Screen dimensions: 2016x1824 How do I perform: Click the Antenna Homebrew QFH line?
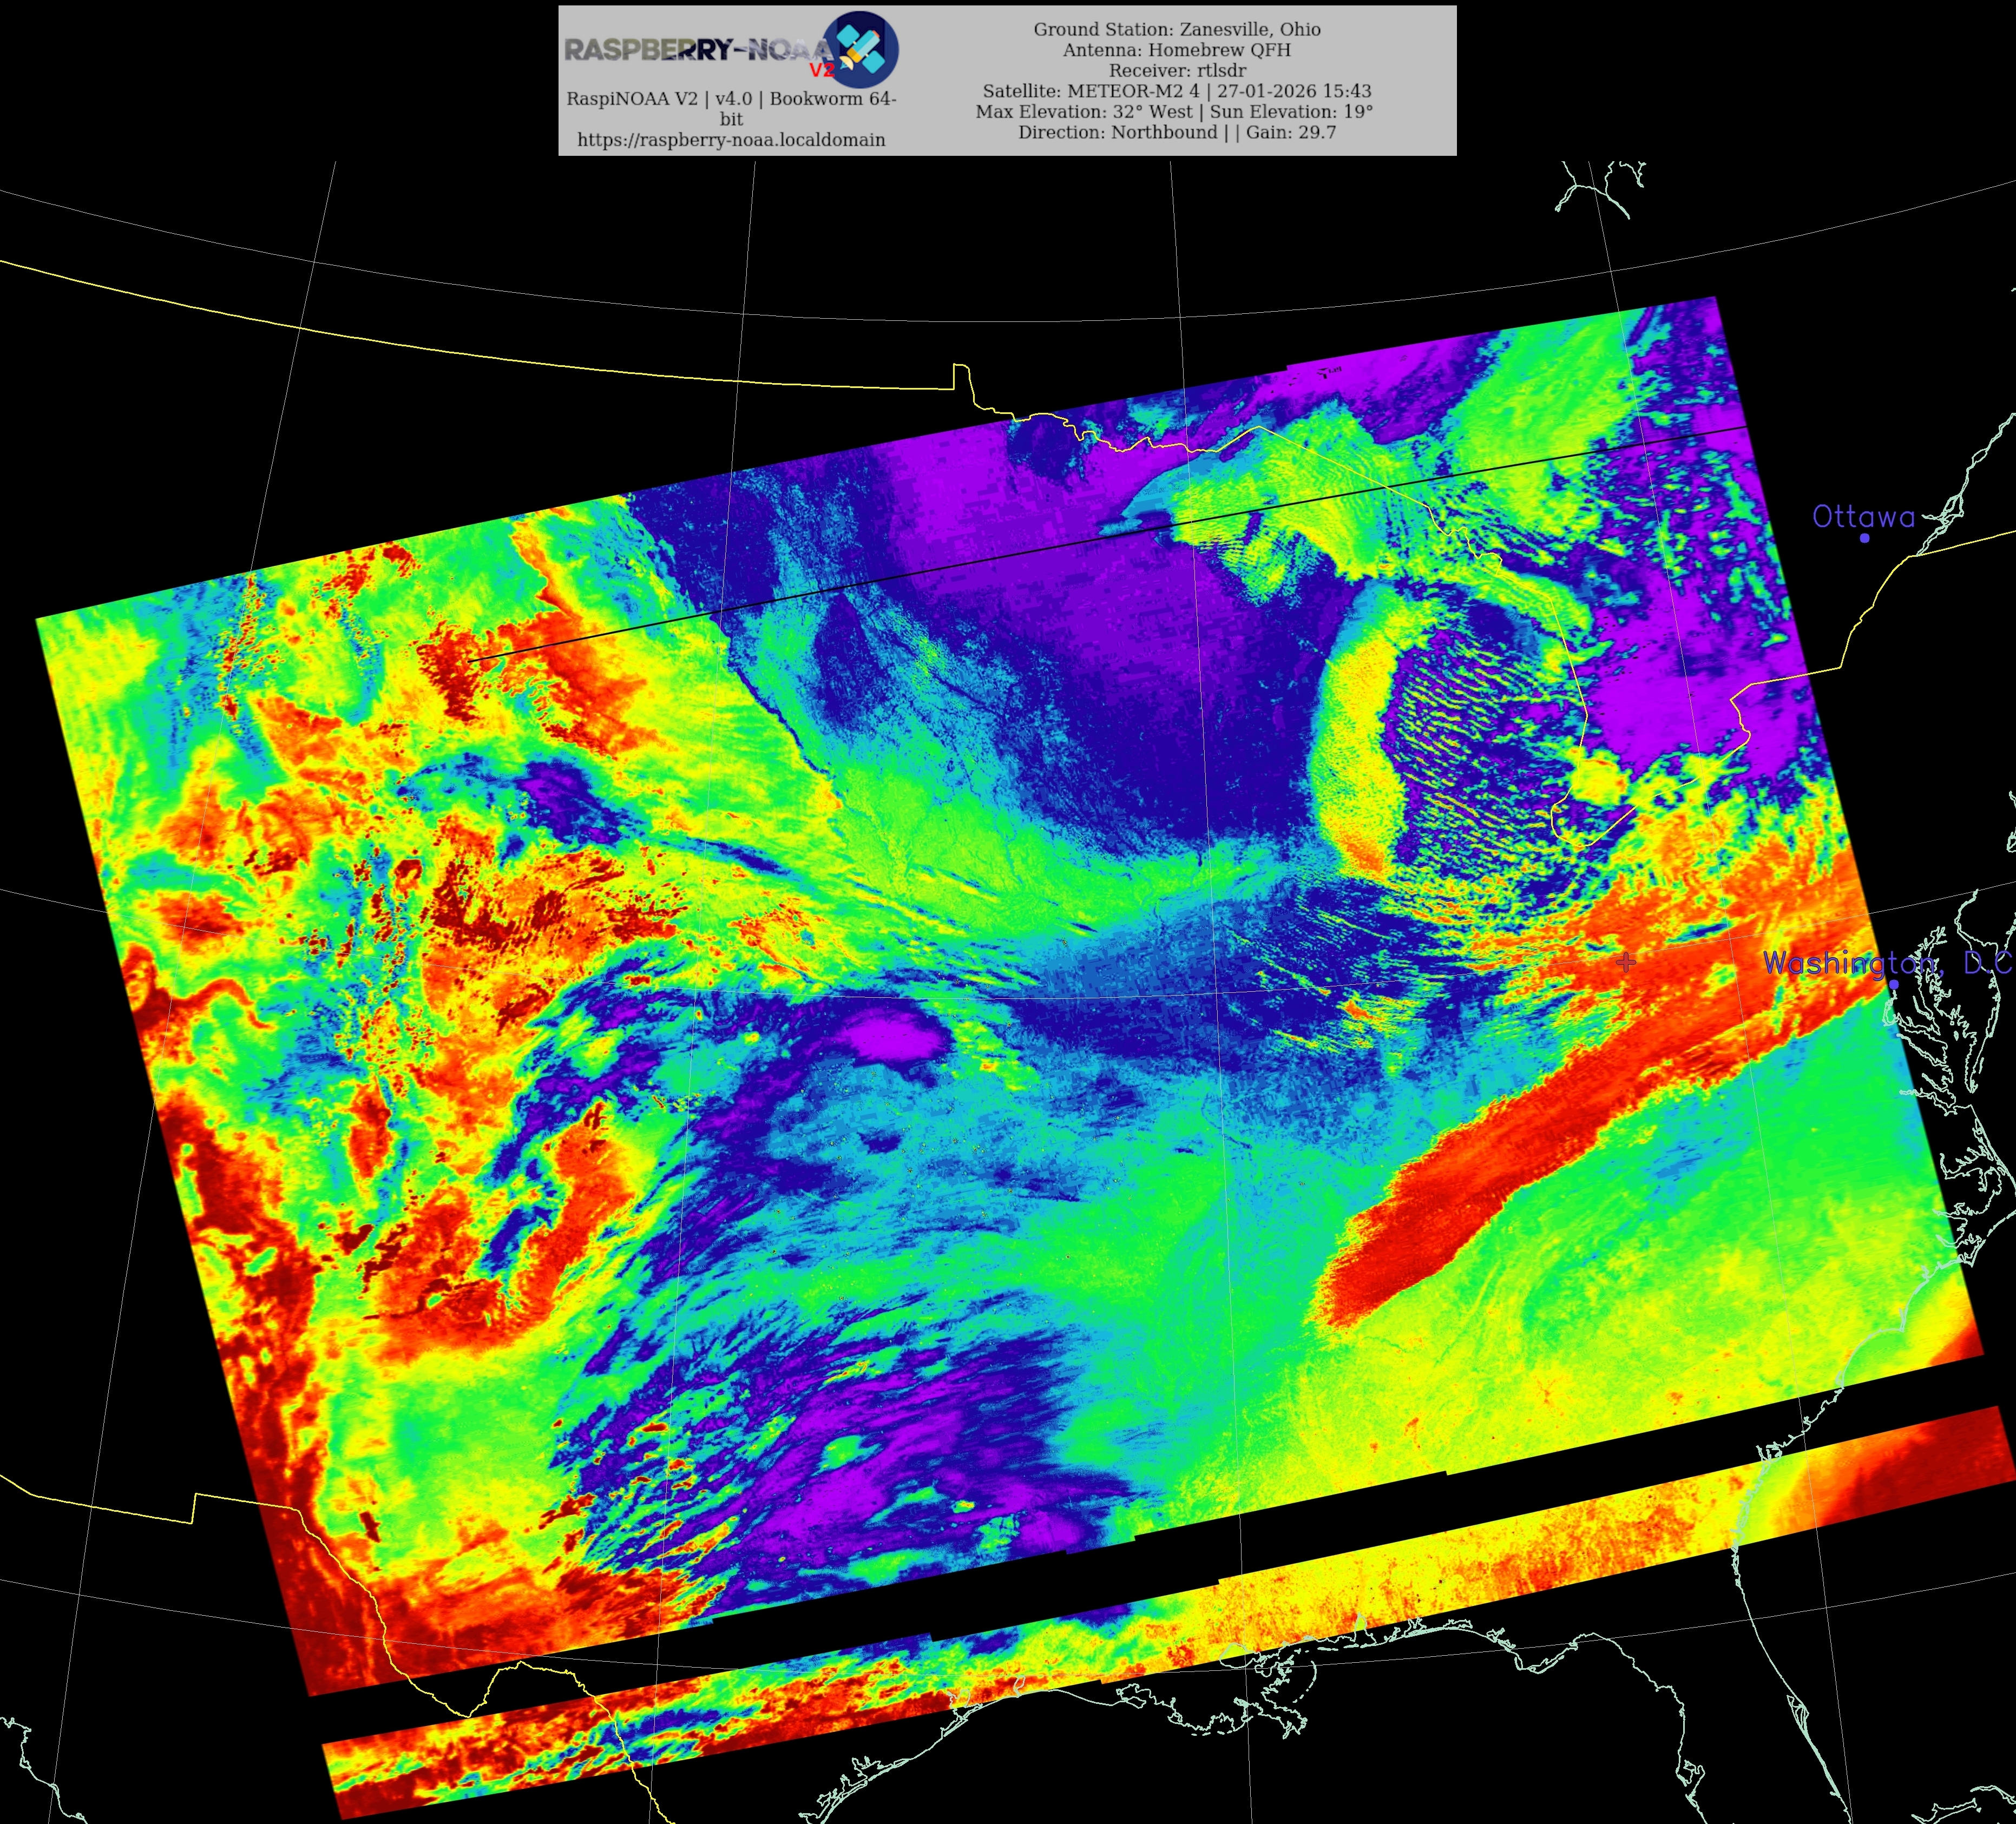(1177, 50)
